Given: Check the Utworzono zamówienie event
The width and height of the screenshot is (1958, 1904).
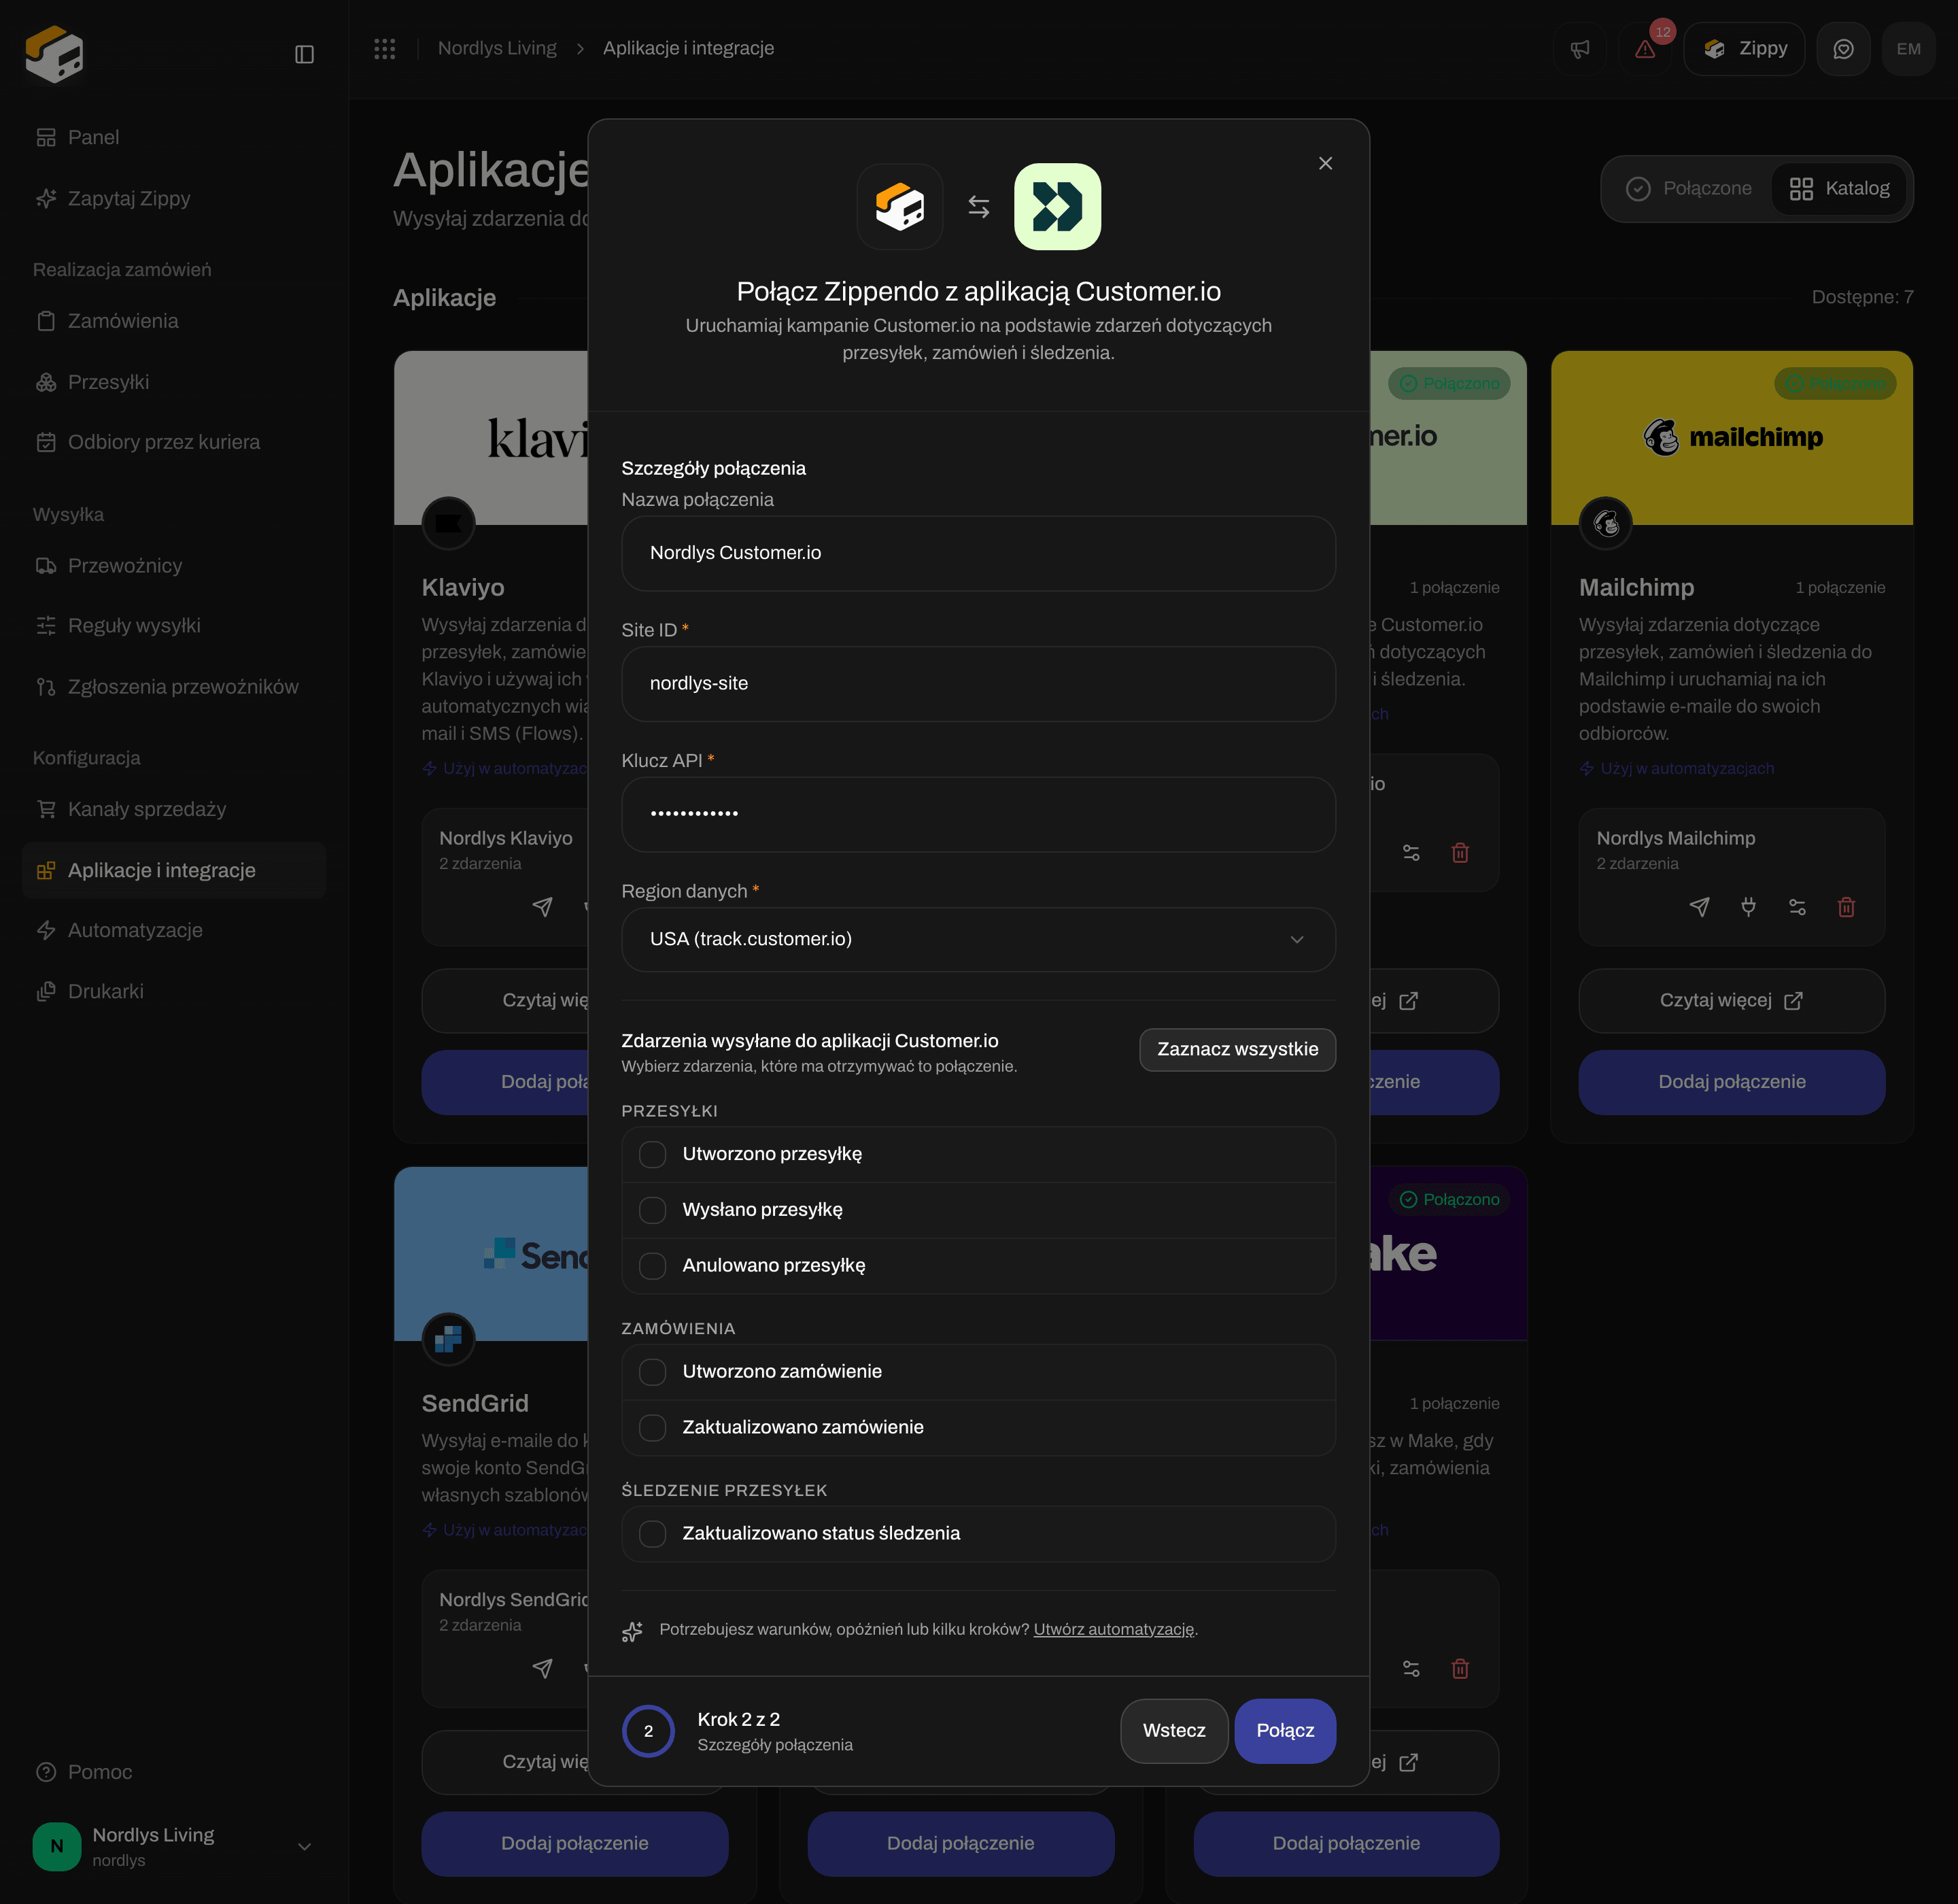Looking at the screenshot, I should coord(653,1372).
